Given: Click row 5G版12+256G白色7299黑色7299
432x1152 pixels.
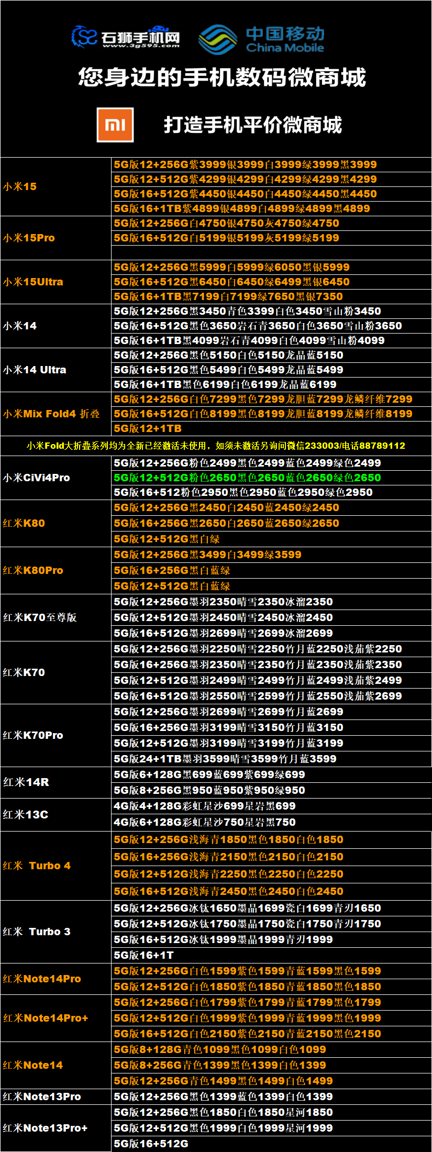Looking at the screenshot, I should tap(271, 399).
